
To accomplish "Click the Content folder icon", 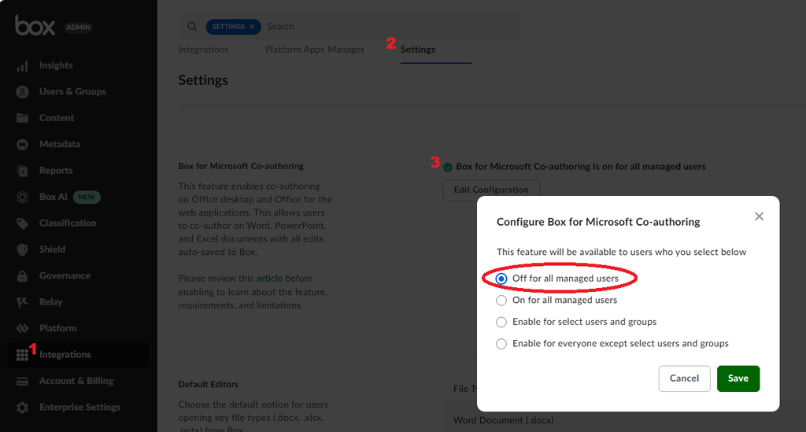I will [x=23, y=118].
